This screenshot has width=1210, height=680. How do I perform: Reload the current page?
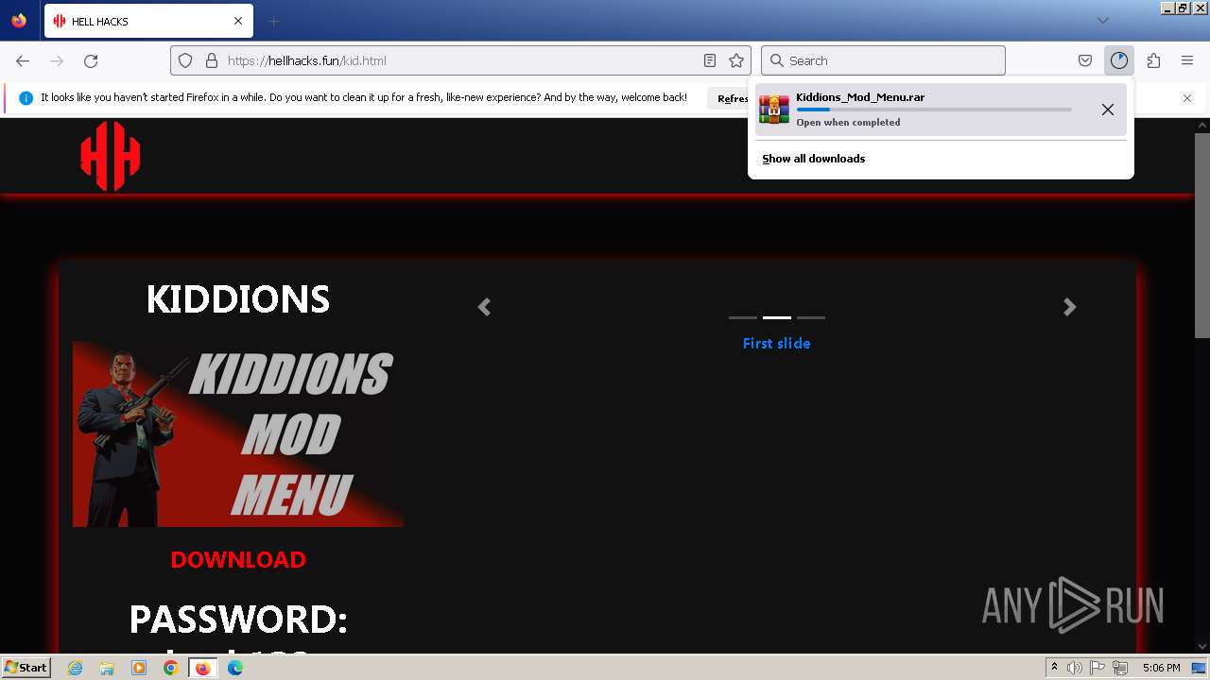(x=91, y=60)
